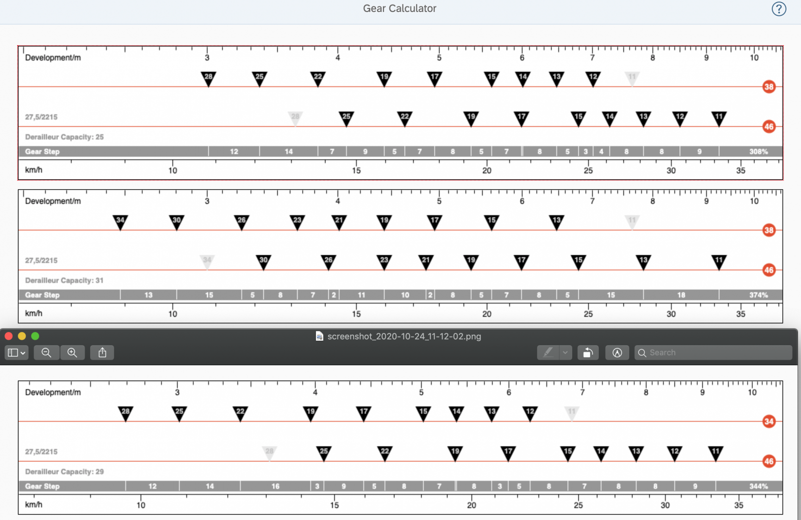The height and width of the screenshot is (520, 801).
Task: Click the Search field in Preview
Action: (713, 353)
